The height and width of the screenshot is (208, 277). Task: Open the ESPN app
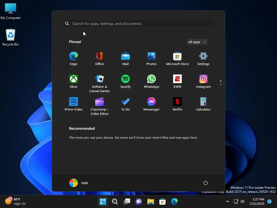[177, 81]
